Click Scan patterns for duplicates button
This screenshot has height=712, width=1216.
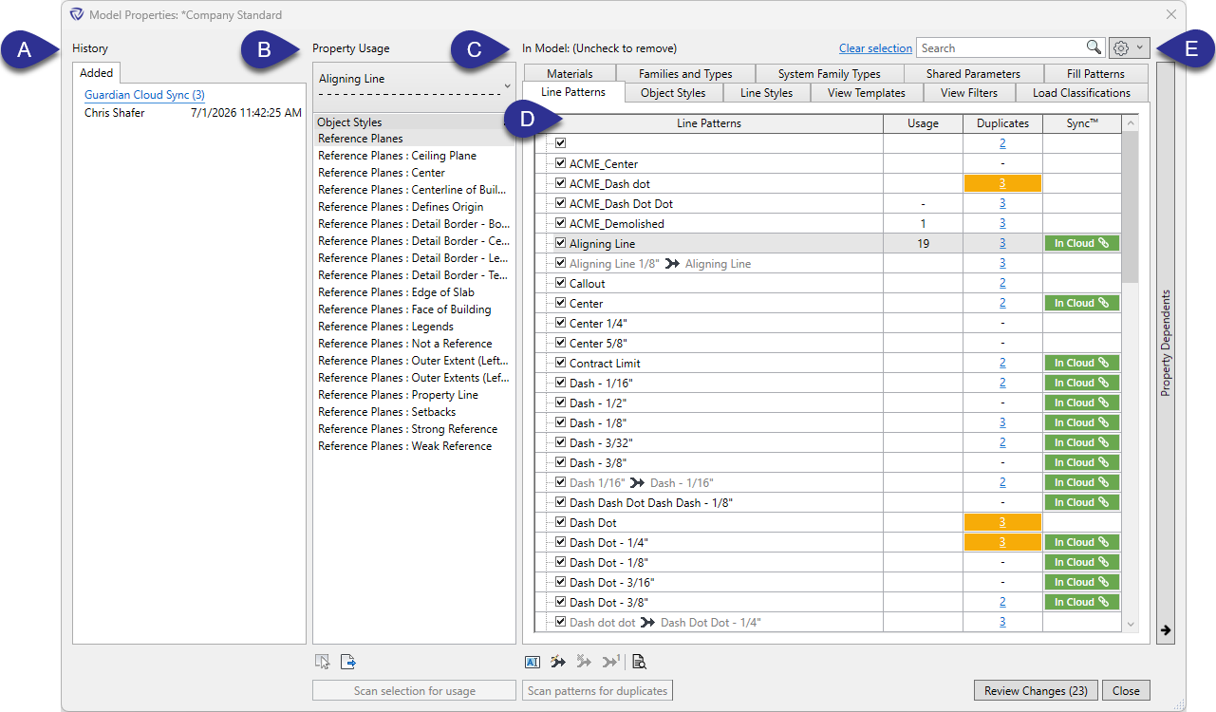(x=597, y=690)
